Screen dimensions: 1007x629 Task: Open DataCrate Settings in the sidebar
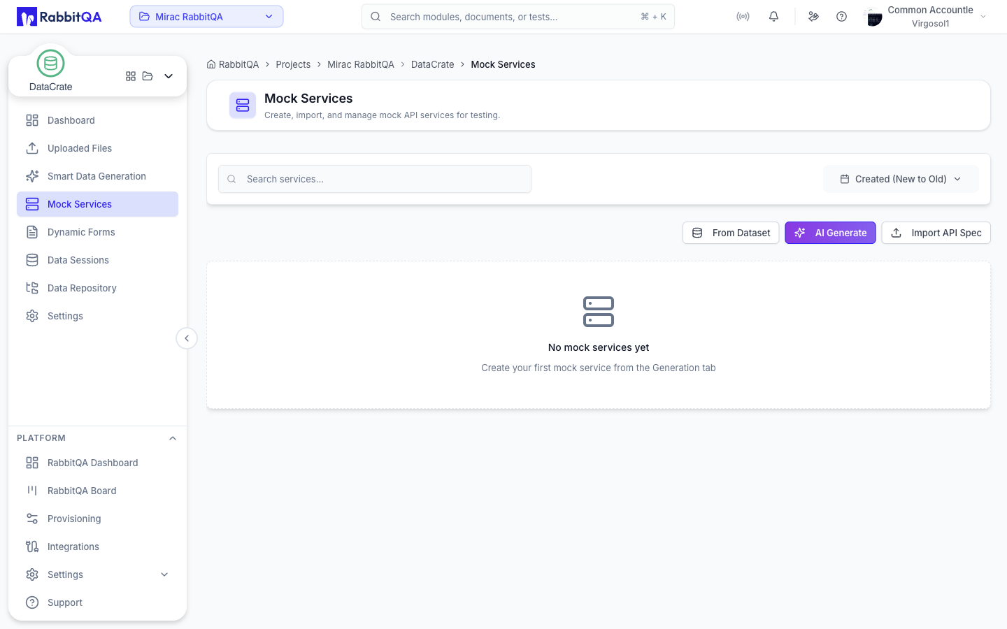pos(97,316)
